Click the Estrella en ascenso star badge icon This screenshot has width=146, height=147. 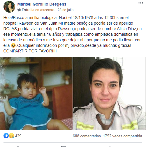tap(19, 10)
